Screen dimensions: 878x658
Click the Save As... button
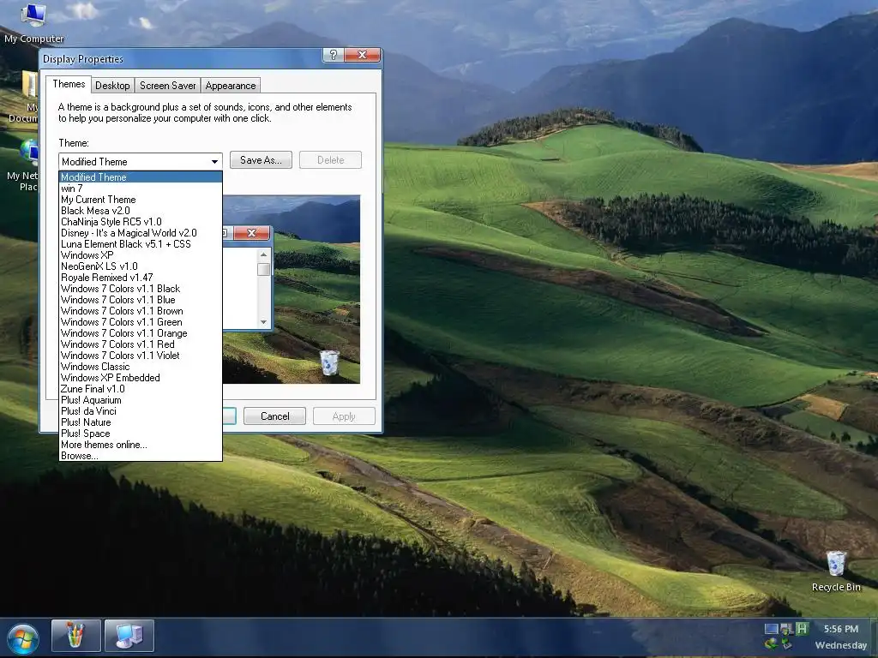[261, 160]
